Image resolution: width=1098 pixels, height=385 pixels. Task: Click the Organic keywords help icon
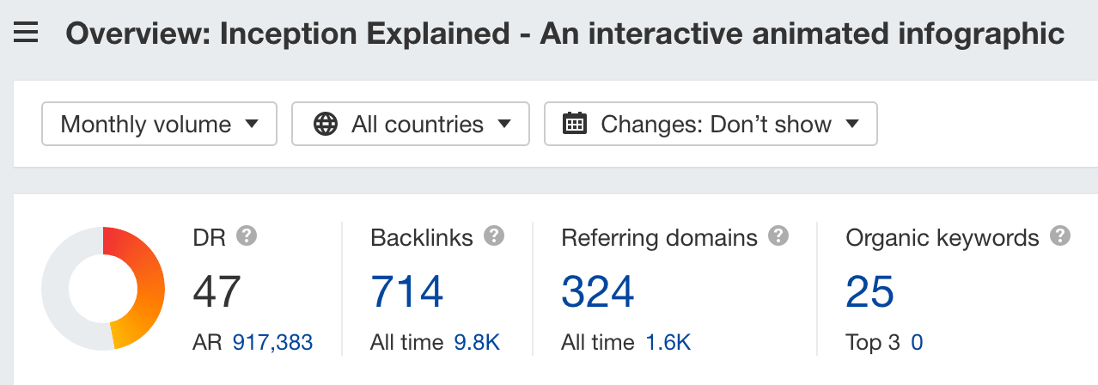coord(1060,236)
